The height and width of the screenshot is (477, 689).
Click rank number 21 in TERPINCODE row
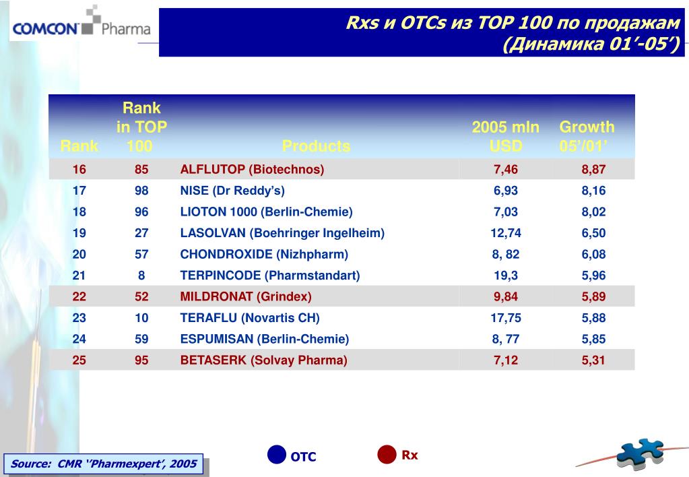click(79, 275)
